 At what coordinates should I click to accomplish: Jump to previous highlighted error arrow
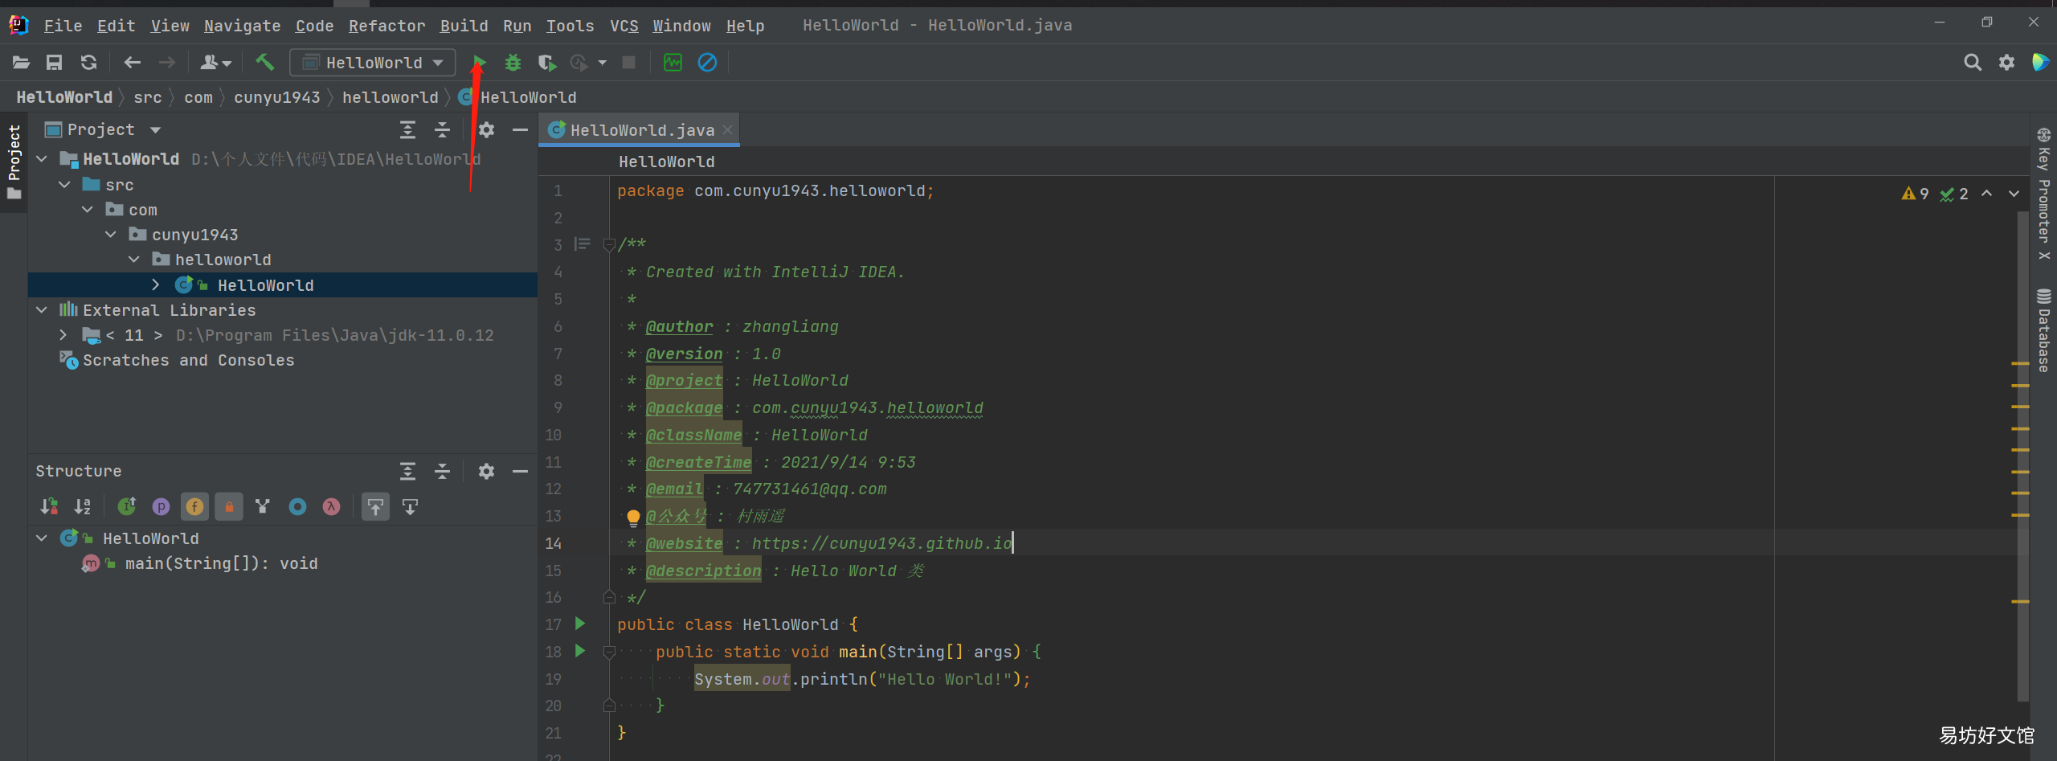tap(1986, 194)
